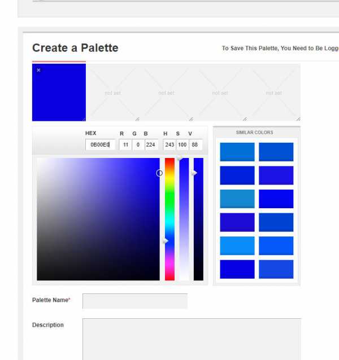The height and width of the screenshot is (360, 339).
Task: Click the HEX value field
Action: tap(100, 144)
